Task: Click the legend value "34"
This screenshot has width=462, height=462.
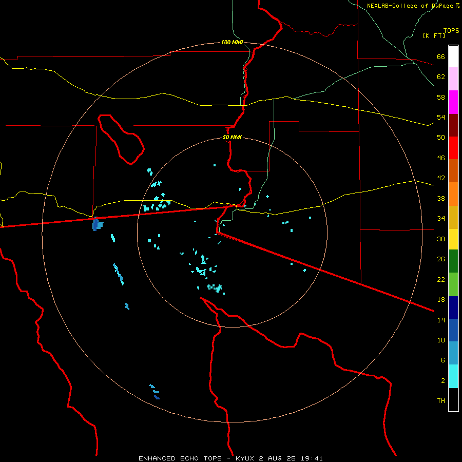Action: pos(441,219)
